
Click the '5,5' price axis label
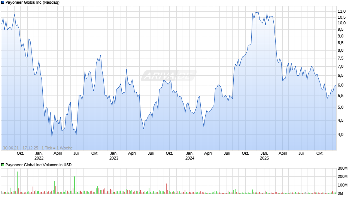340,96
